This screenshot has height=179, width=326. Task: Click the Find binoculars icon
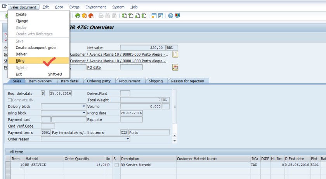point(108,16)
